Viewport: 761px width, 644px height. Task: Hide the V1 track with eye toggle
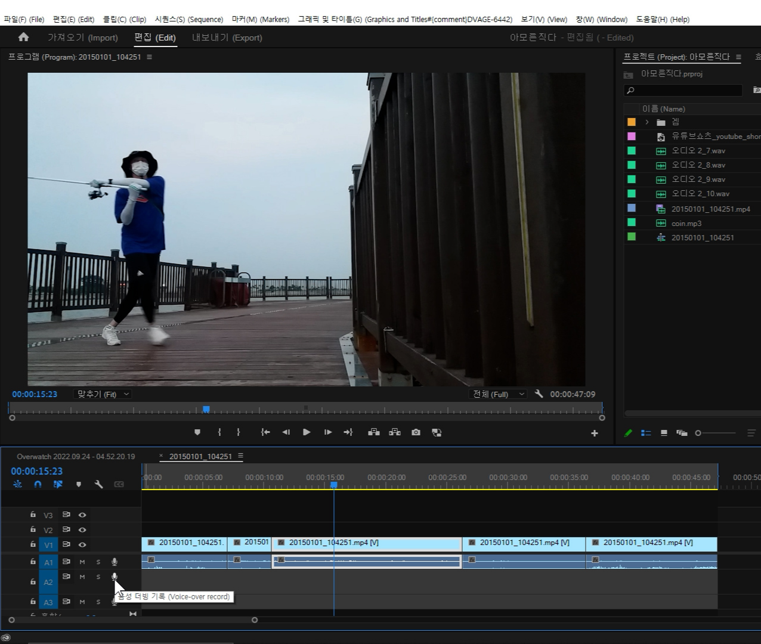click(x=82, y=544)
